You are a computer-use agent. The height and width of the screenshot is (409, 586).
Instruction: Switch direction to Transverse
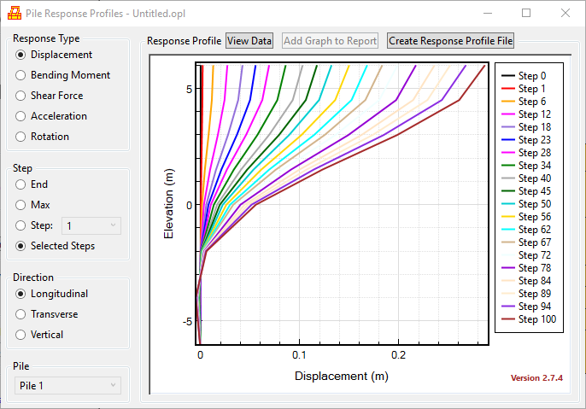pyautogui.click(x=21, y=314)
